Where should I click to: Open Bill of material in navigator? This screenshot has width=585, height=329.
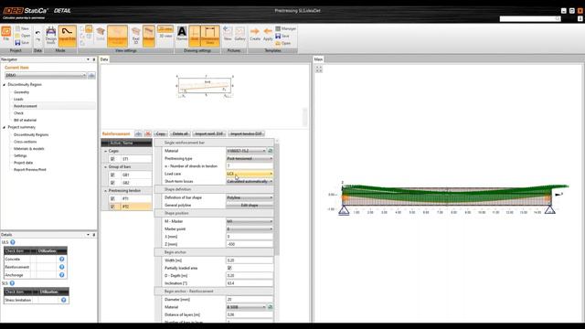[25, 120]
